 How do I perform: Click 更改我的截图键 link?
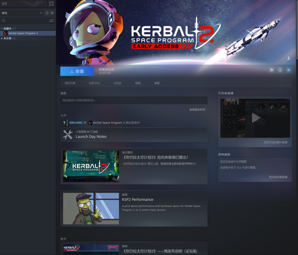[x=278, y=177]
